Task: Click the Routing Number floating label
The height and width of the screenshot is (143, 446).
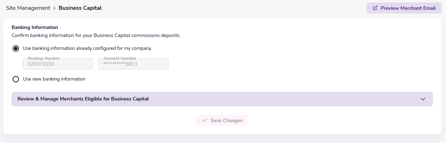Action: (44, 58)
